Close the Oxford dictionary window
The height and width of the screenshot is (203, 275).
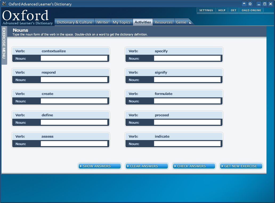[271, 4]
